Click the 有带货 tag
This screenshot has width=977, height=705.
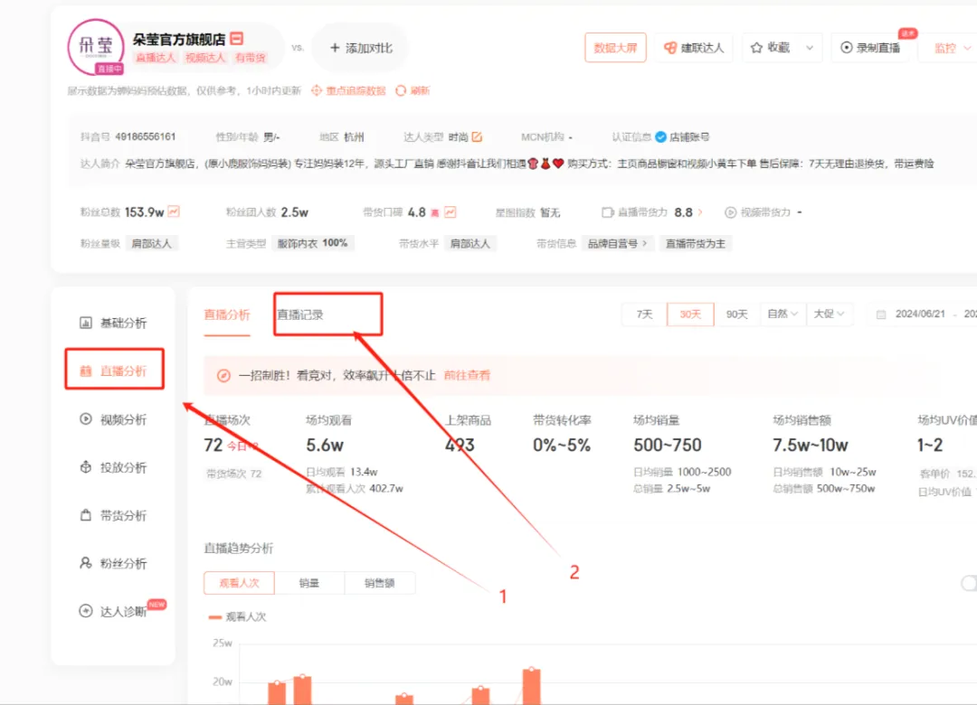click(x=251, y=58)
